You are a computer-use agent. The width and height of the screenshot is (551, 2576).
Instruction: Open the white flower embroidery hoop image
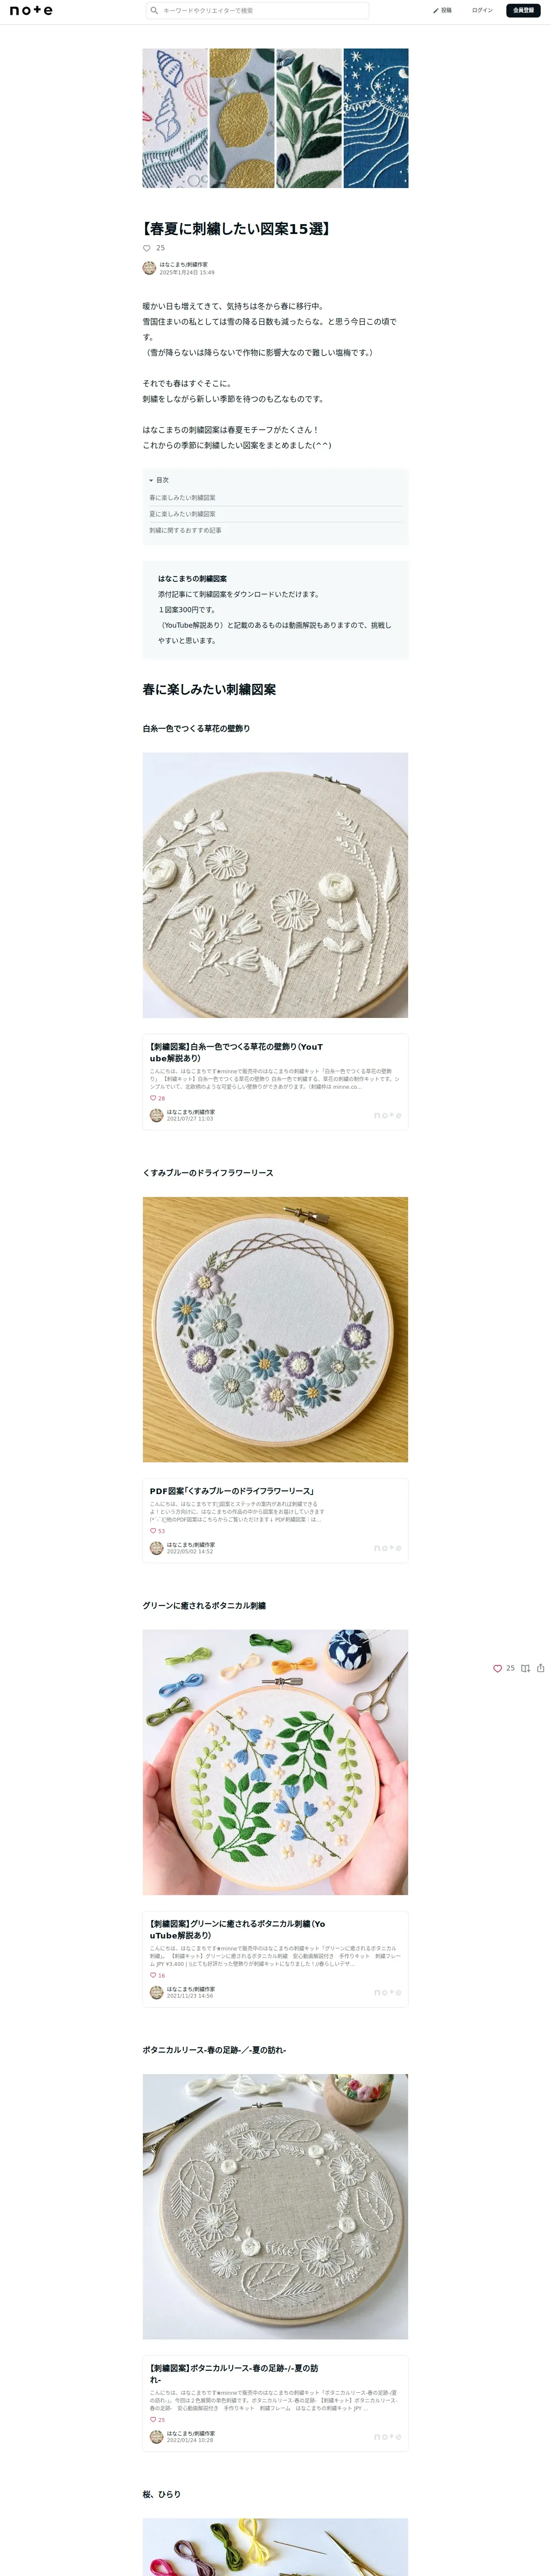275,885
